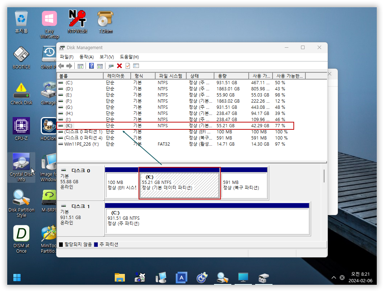The width and height of the screenshot is (384, 292).
Task: Click the checklist settings toolbar icon
Action: [136, 66]
